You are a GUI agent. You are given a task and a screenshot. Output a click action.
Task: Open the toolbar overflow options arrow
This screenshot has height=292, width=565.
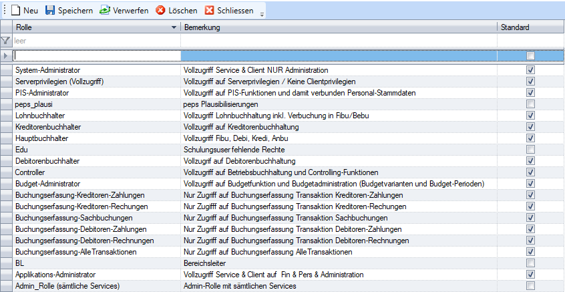coord(262,15)
